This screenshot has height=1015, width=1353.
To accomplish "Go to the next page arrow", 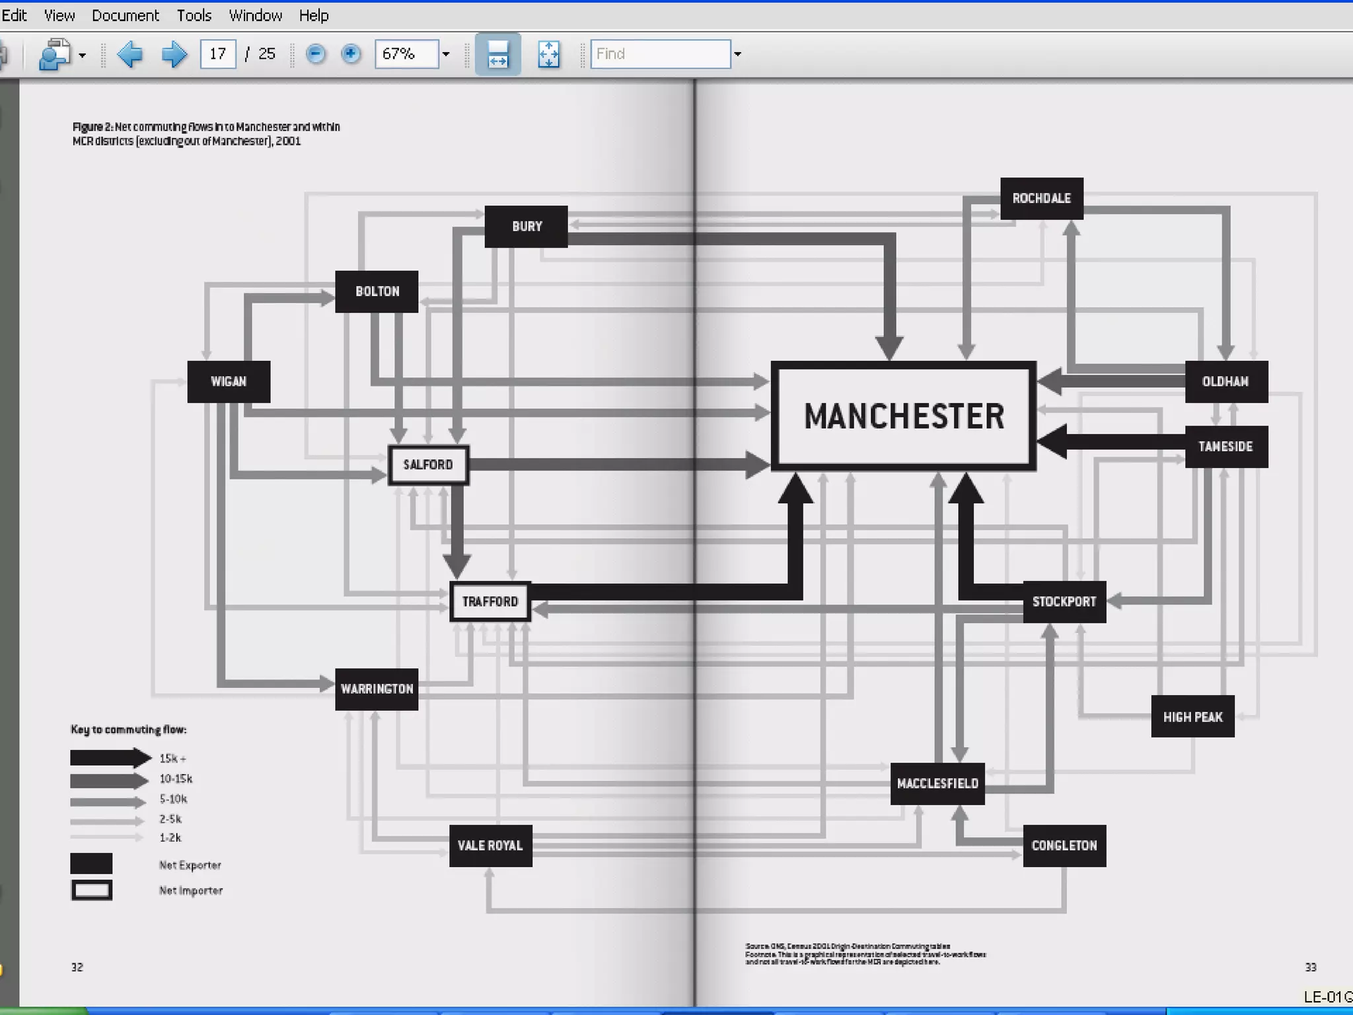I will click(174, 54).
